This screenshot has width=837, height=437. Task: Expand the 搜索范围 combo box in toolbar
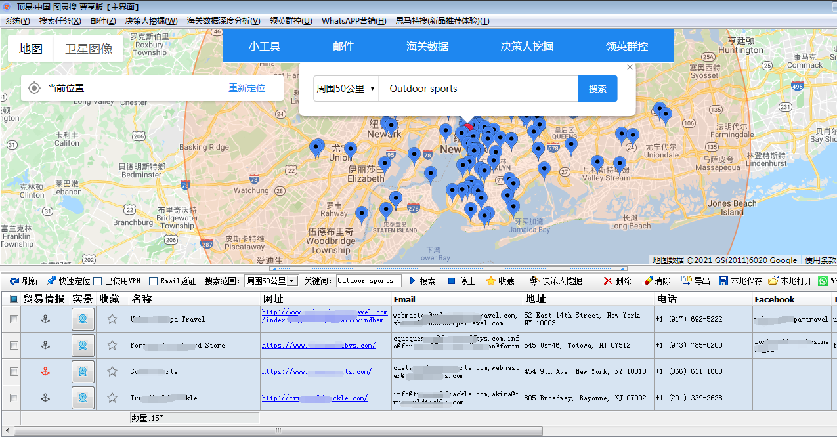click(292, 281)
